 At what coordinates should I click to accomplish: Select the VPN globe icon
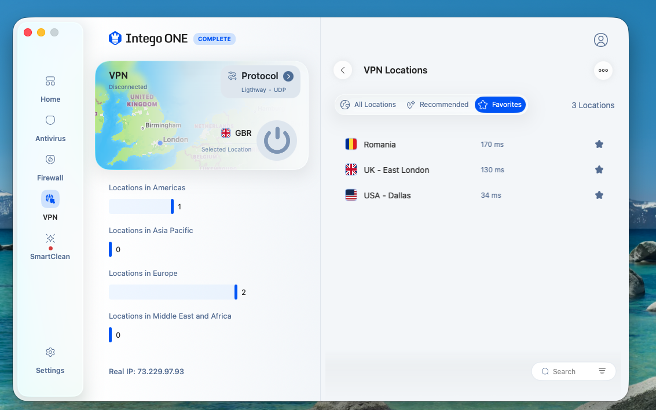(50, 198)
